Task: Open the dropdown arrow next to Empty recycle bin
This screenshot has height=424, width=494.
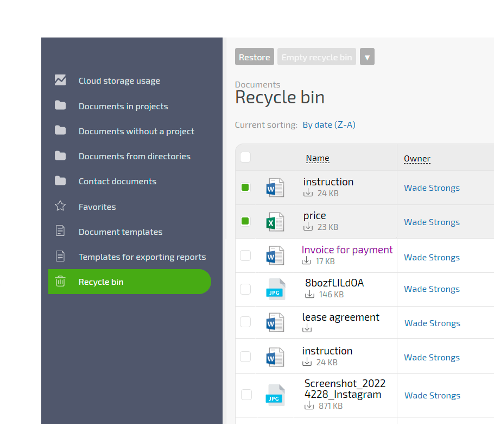Action: tap(367, 57)
